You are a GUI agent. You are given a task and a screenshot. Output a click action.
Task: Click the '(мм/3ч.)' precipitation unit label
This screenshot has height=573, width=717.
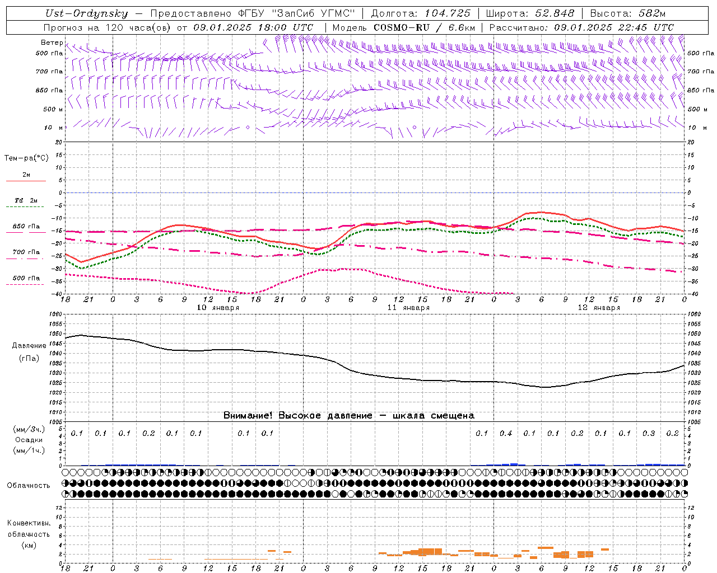(x=29, y=429)
